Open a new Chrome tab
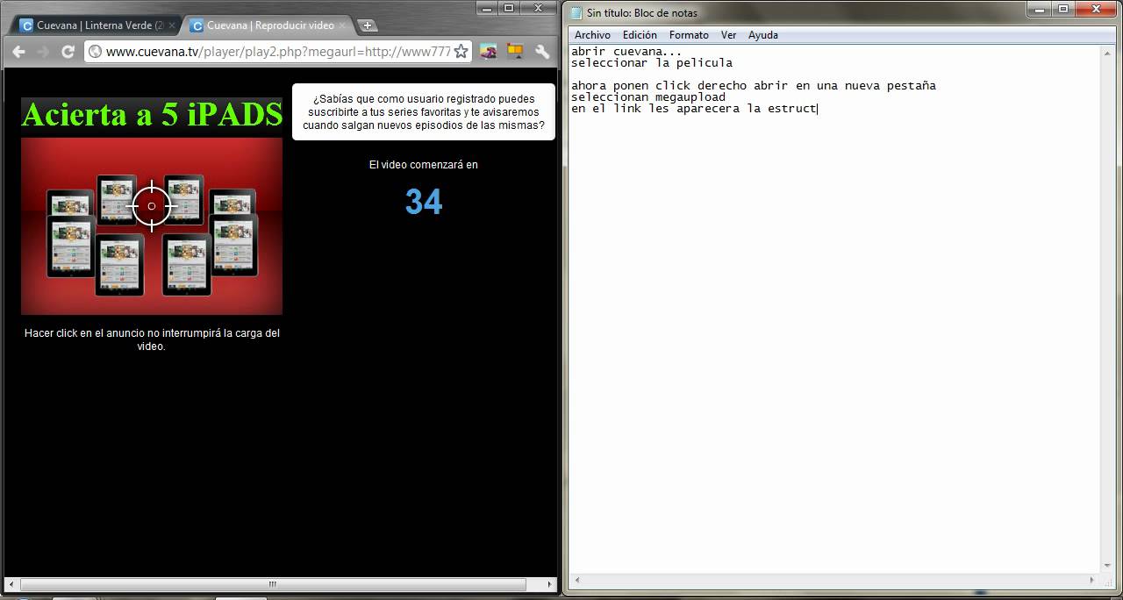Viewport: 1123px width, 600px height. 368,25
